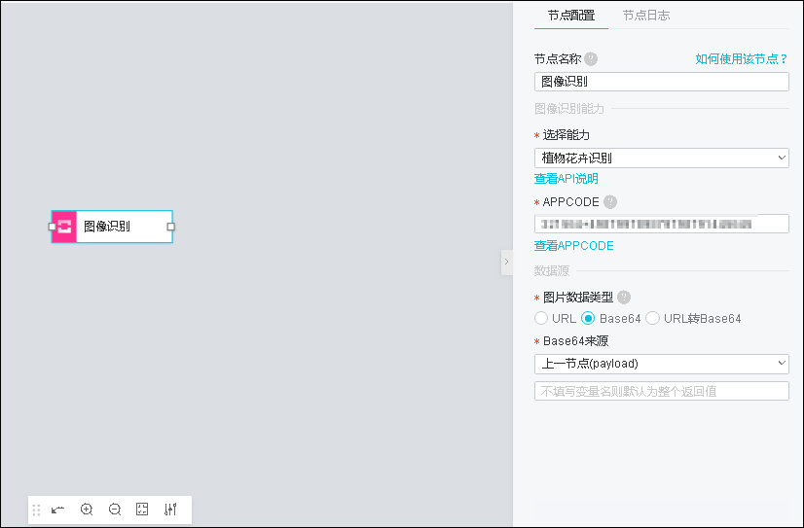Click the node's right output port

171,227
